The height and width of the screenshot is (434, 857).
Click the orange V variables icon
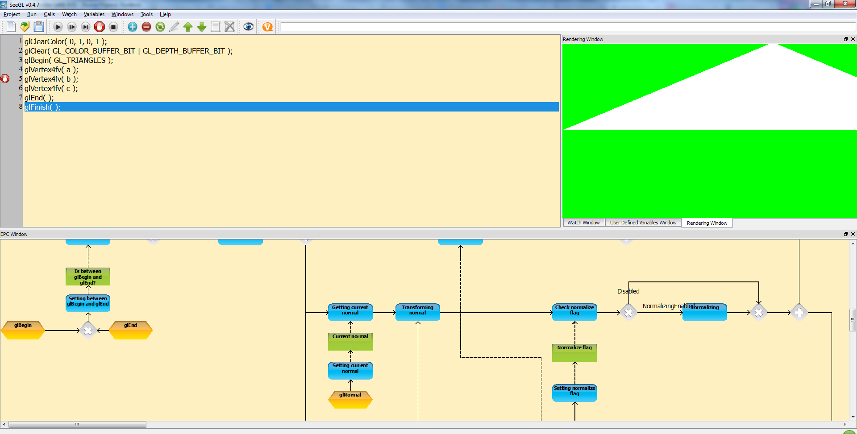click(x=267, y=27)
